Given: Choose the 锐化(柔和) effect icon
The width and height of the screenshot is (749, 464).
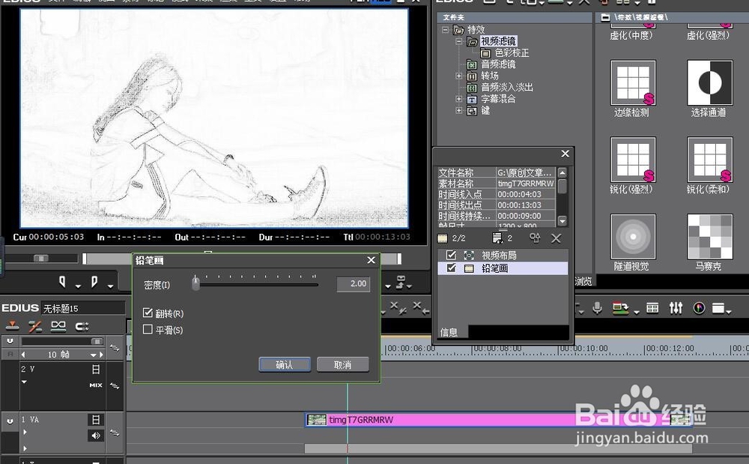Looking at the screenshot, I should point(710,160).
